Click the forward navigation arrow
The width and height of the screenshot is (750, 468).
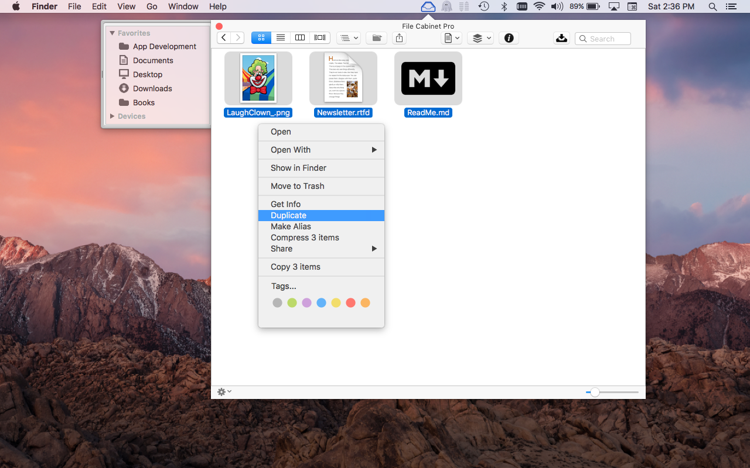pos(237,38)
